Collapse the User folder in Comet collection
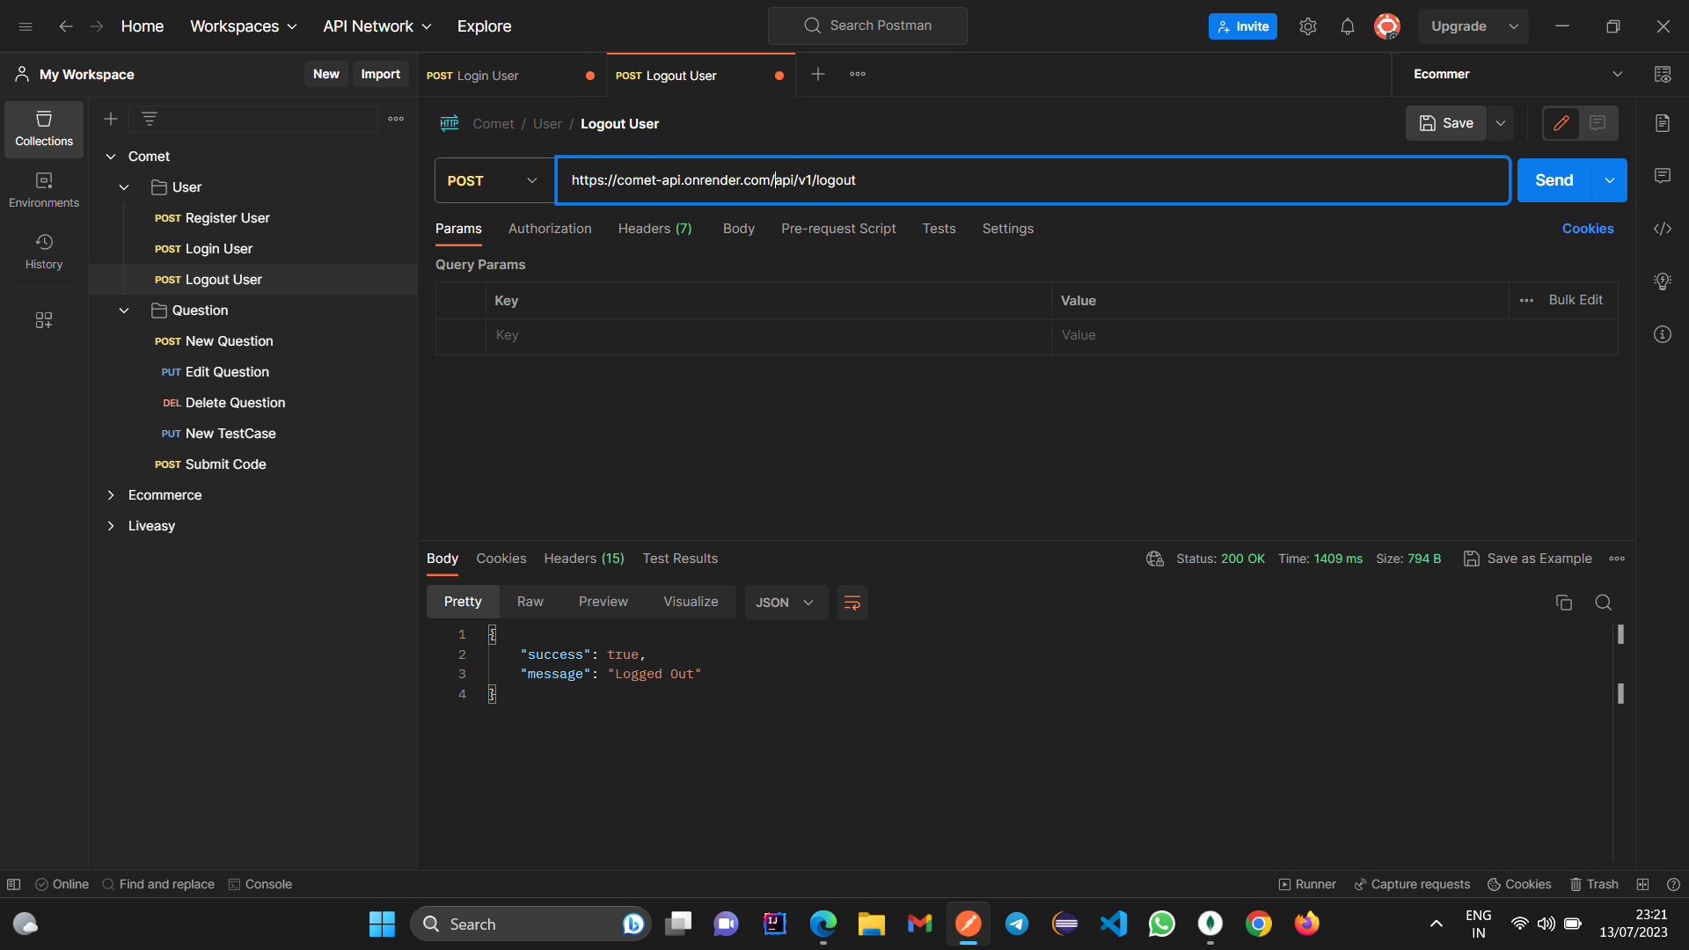This screenshot has width=1689, height=950. pos(123,186)
